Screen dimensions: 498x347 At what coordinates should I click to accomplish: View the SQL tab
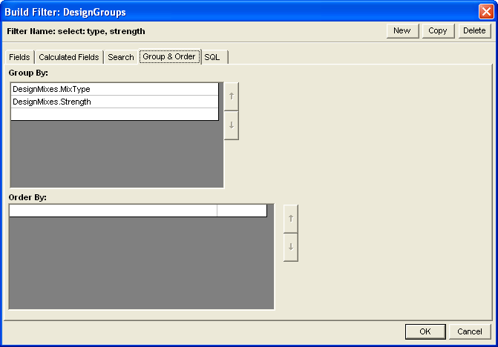click(x=212, y=57)
